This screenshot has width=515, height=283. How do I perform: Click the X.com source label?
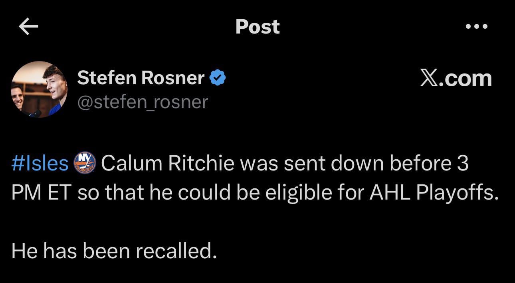click(x=456, y=78)
